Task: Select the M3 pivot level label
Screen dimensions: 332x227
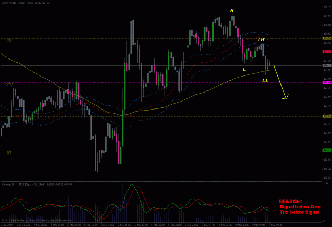Action: (x=9, y=40)
